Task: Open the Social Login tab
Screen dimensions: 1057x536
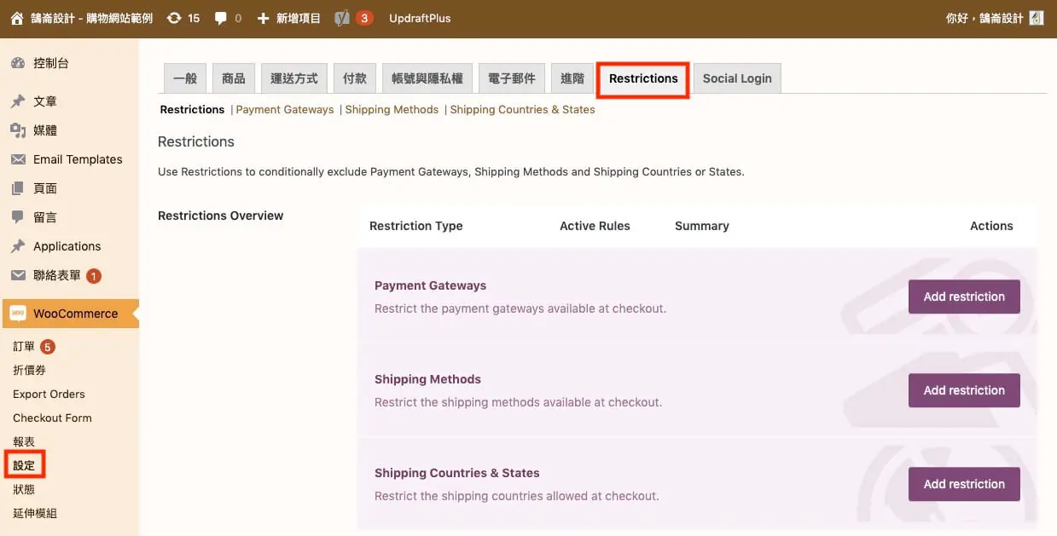Action: point(737,78)
